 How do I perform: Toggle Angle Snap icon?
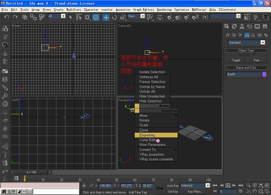178,17
